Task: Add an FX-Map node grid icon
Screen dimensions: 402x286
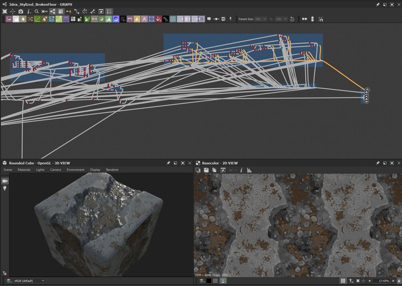Action: [x=73, y=19]
